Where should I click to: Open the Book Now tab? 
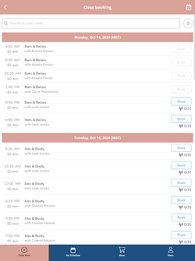(x=24, y=252)
